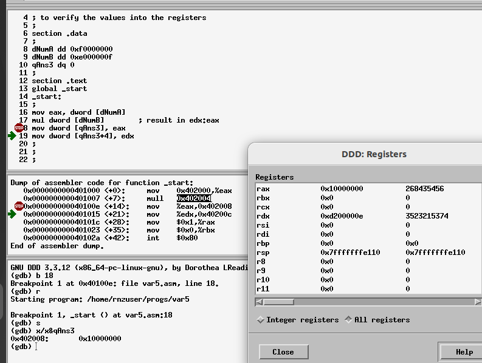The height and width of the screenshot is (363, 482).
Task: Select the rdx register row
Action: coord(368,216)
